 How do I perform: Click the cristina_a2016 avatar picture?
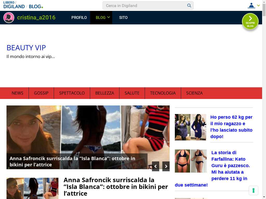9,18
